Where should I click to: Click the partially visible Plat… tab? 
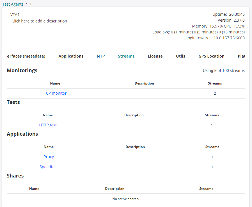tap(241, 56)
